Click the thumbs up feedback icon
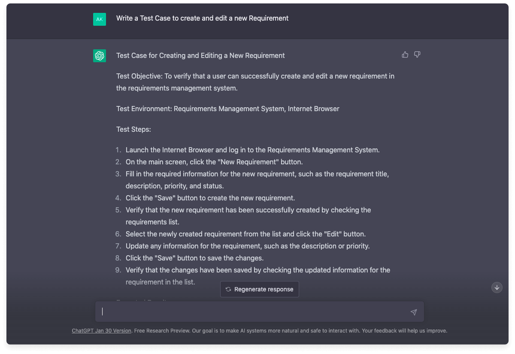This screenshot has height=354, width=515. [405, 55]
